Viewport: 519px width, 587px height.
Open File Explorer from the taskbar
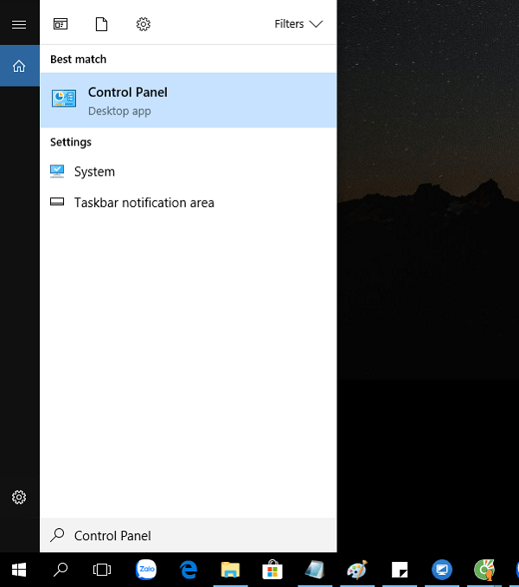click(230, 570)
